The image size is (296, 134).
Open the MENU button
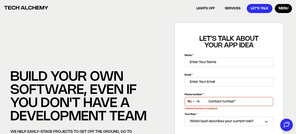coord(283,8)
